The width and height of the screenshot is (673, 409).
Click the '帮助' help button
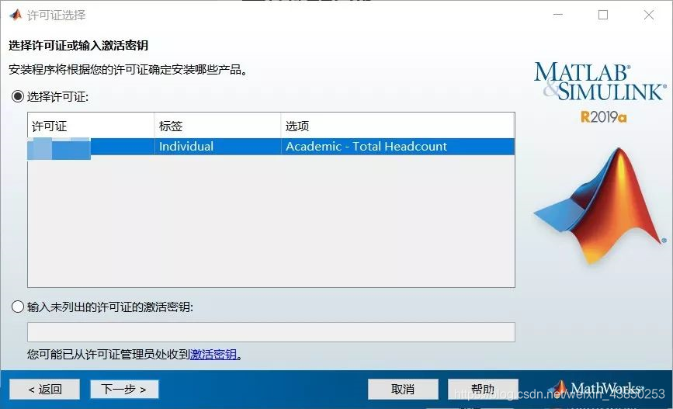[482, 390]
